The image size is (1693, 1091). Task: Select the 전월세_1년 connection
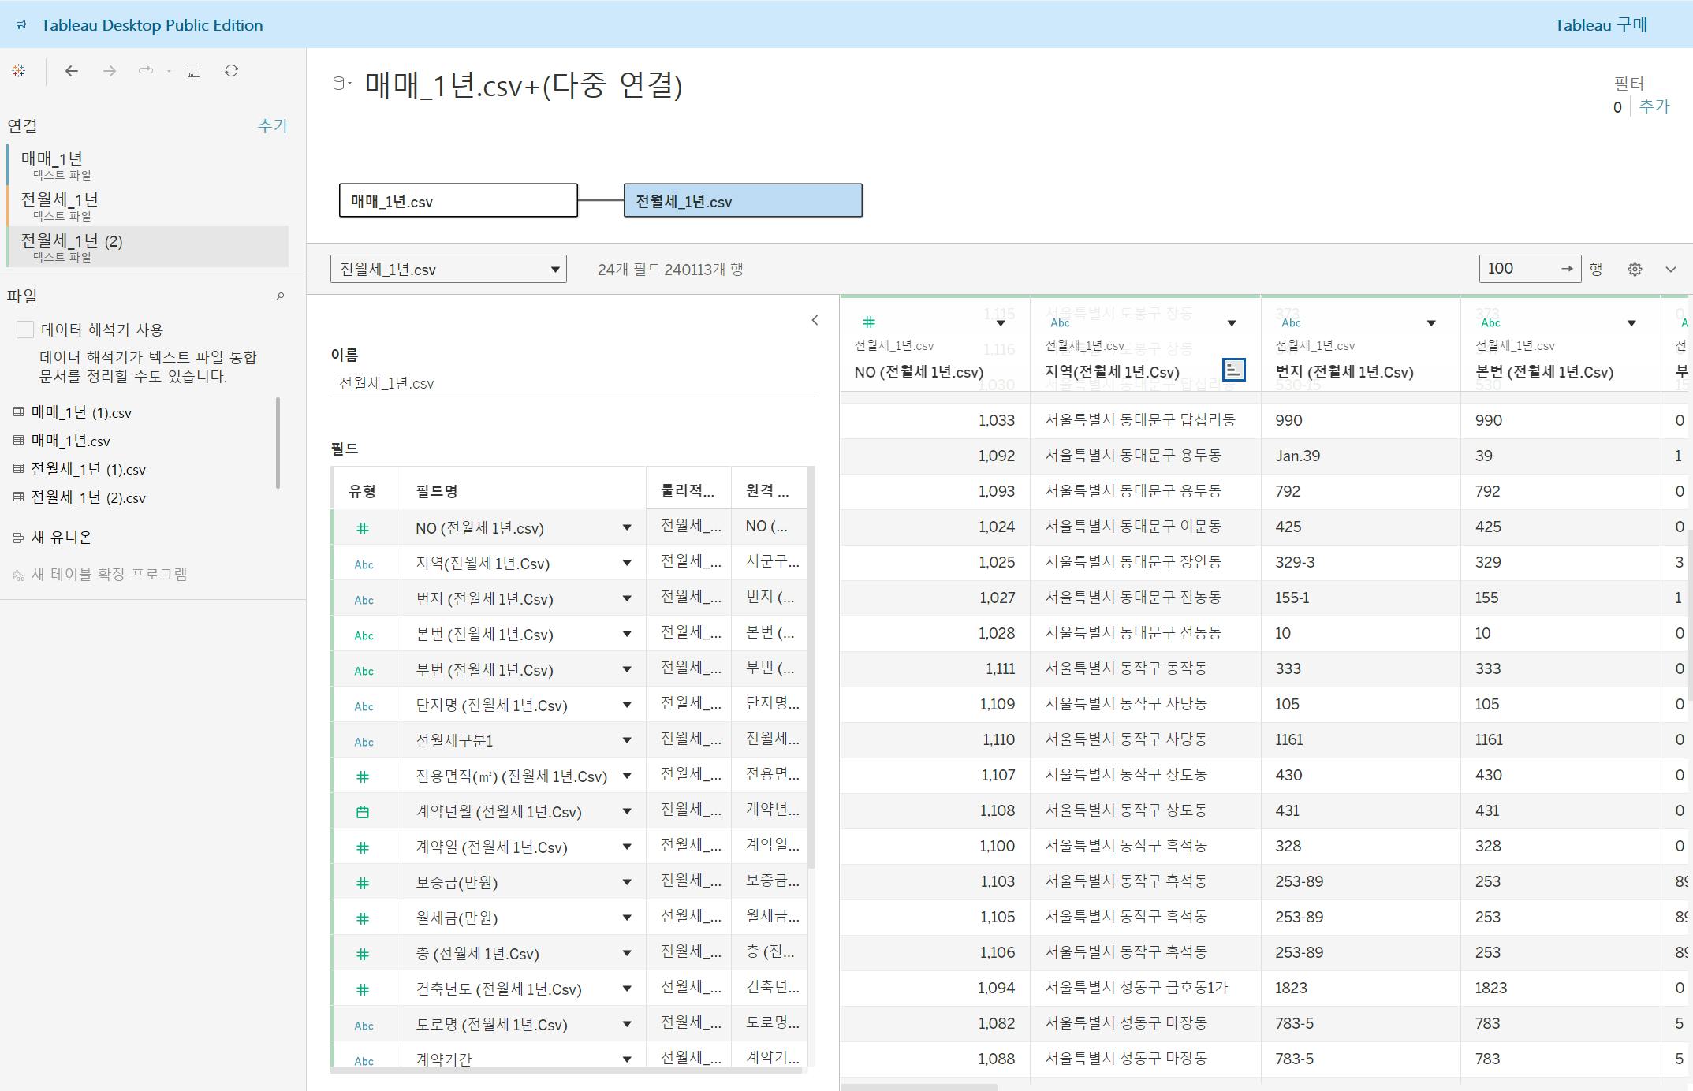tap(59, 199)
